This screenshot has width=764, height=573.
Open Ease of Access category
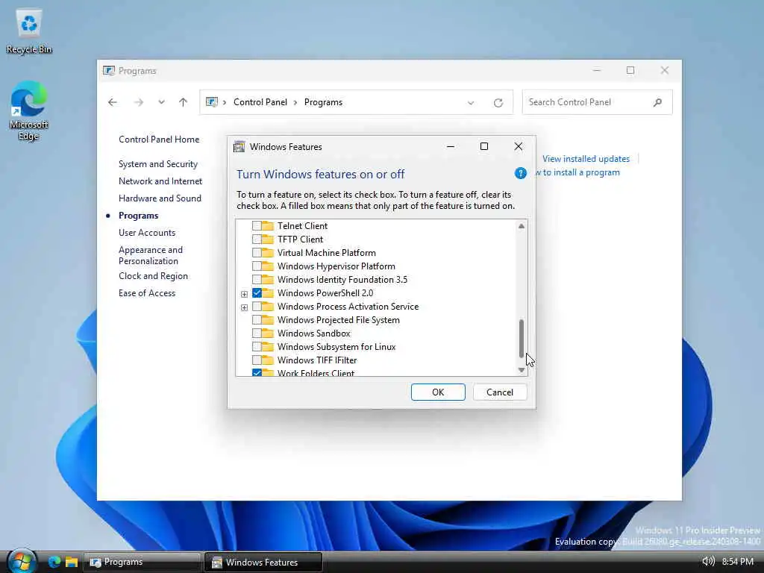pos(147,293)
